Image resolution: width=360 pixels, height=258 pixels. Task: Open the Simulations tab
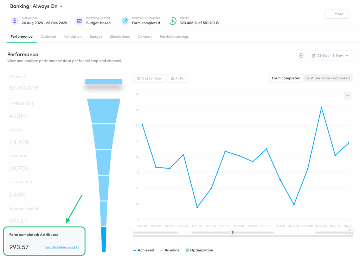(120, 36)
